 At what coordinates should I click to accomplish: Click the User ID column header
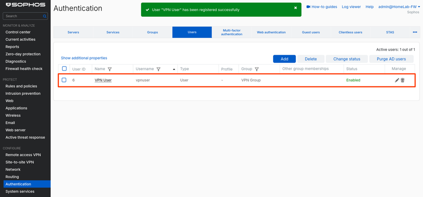79,69
